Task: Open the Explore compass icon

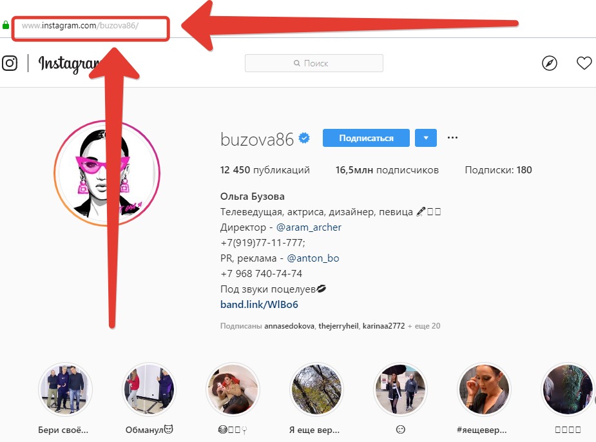Action: [549, 63]
